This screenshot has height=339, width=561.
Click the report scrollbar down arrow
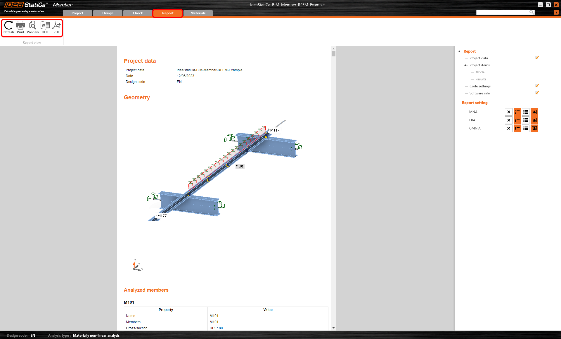coord(333,328)
